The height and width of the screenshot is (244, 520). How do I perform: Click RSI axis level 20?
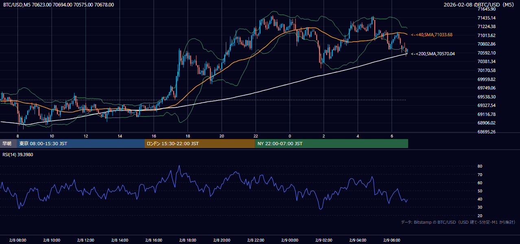480,216
